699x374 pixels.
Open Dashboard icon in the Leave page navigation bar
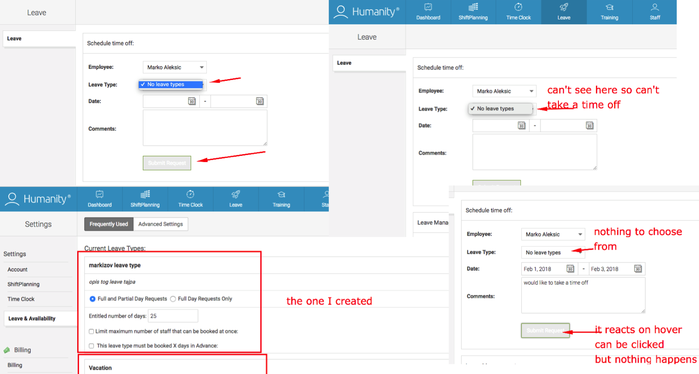[428, 7]
